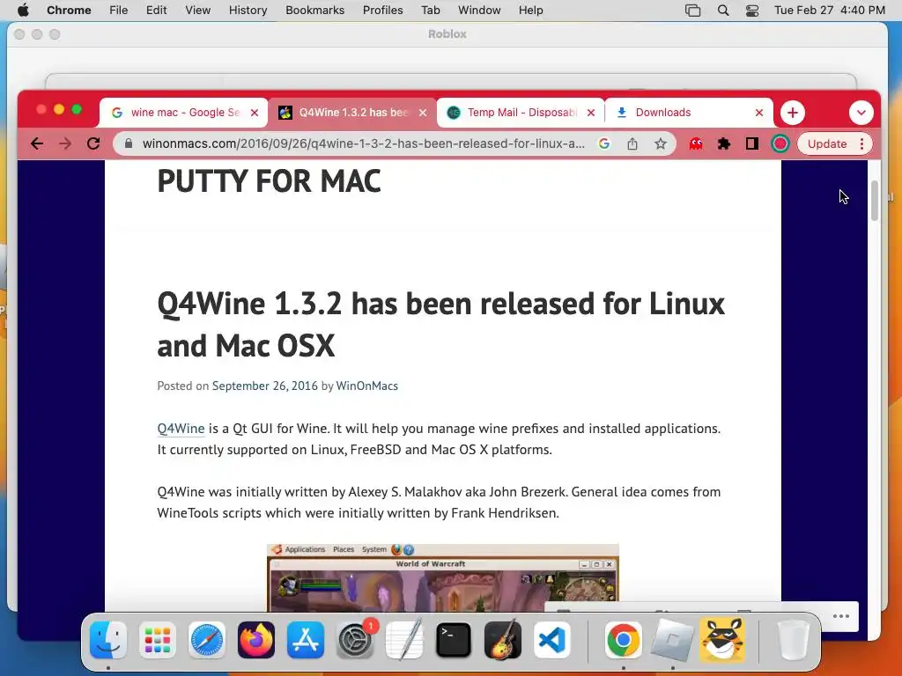
Task: Open the Window menu
Action: click(479, 11)
